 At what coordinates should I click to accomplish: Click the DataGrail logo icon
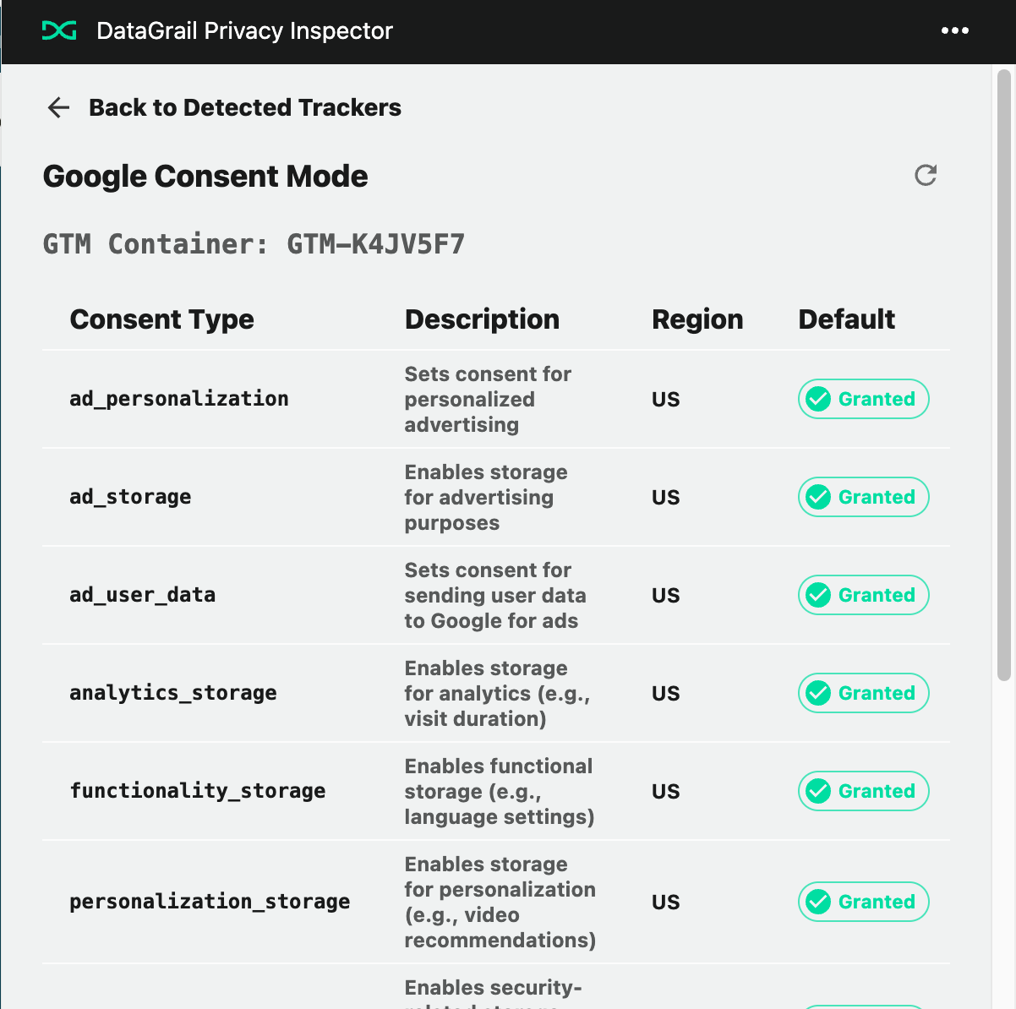(x=57, y=30)
